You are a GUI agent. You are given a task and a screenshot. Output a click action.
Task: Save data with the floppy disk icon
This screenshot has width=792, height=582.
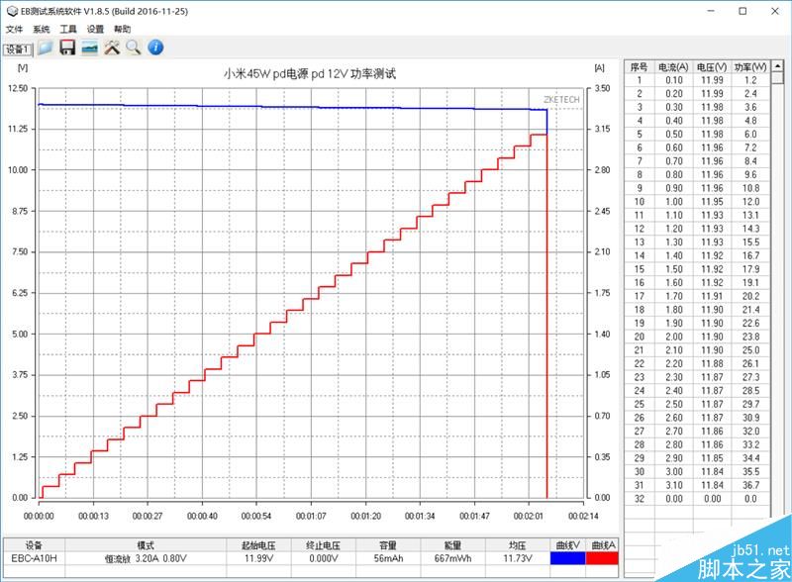67,48
